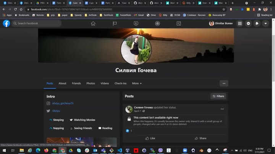Open Chrome extensions puzzle icon

point(260,9)
